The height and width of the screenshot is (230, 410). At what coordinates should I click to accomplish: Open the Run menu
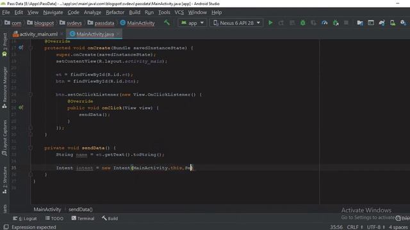(x=149, y=12)
